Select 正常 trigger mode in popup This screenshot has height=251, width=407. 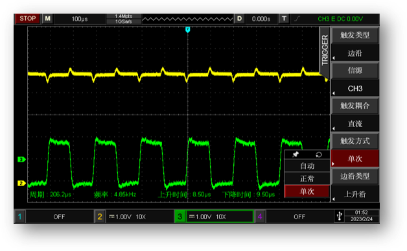307,178
